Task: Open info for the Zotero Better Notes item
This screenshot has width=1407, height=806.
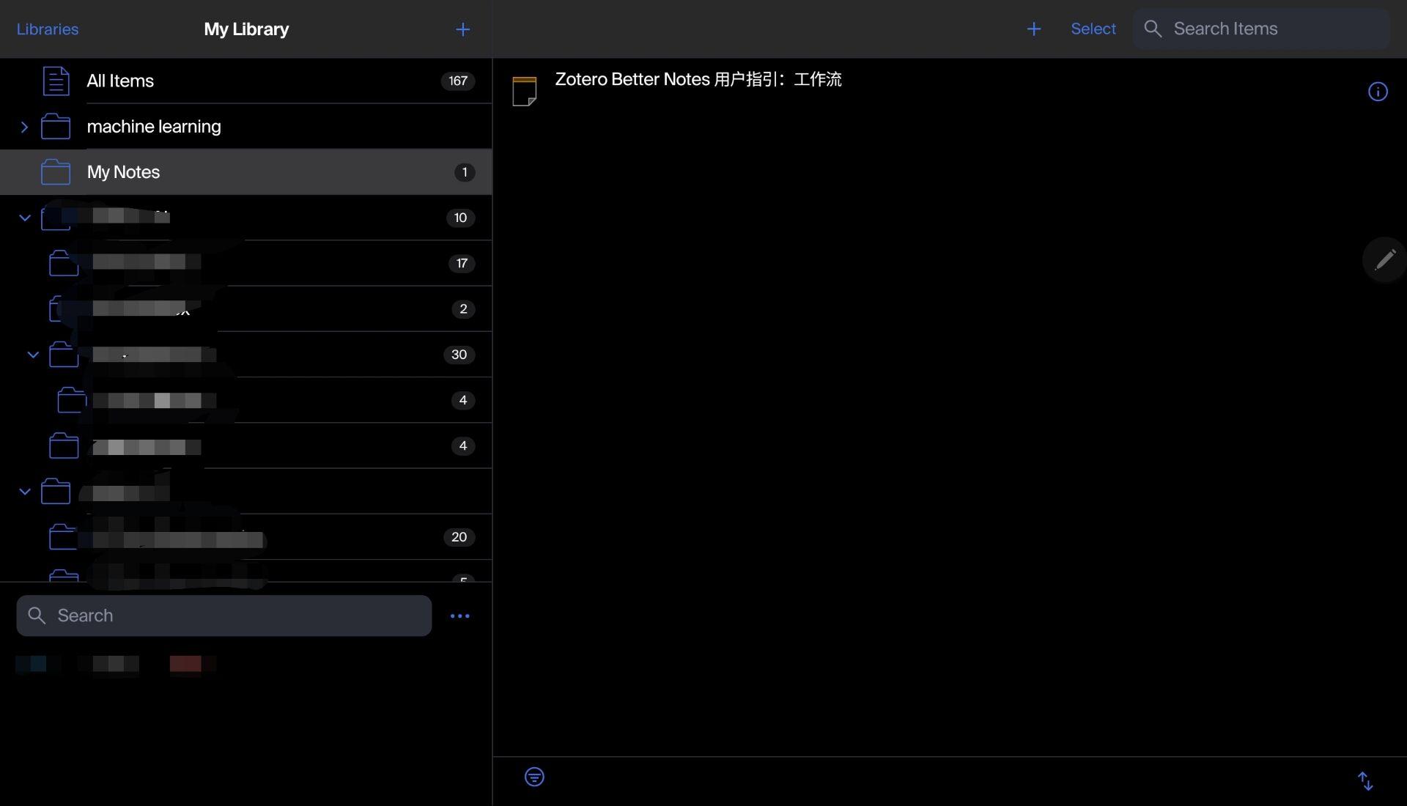Action: pos(1378,92)
